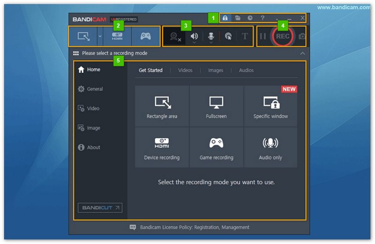Select the game recording mode gamepad toolbar icon

145,37
